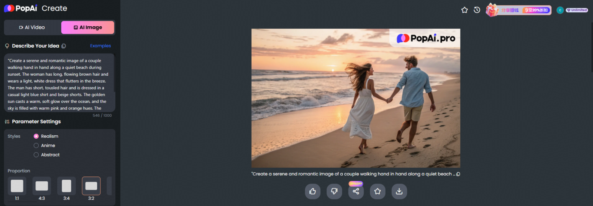Click the Parameter Settings heading

[x=36, y=122]
